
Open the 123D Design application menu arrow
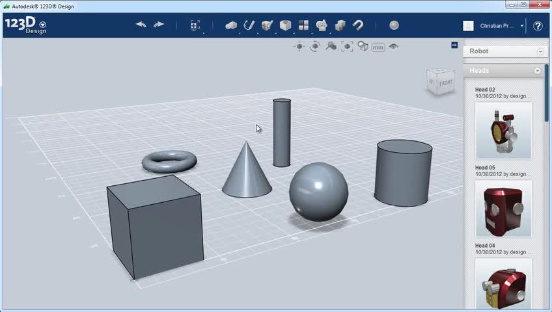[43, 25]
